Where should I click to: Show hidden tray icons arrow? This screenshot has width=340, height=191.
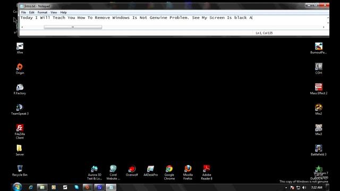(286, 187)
